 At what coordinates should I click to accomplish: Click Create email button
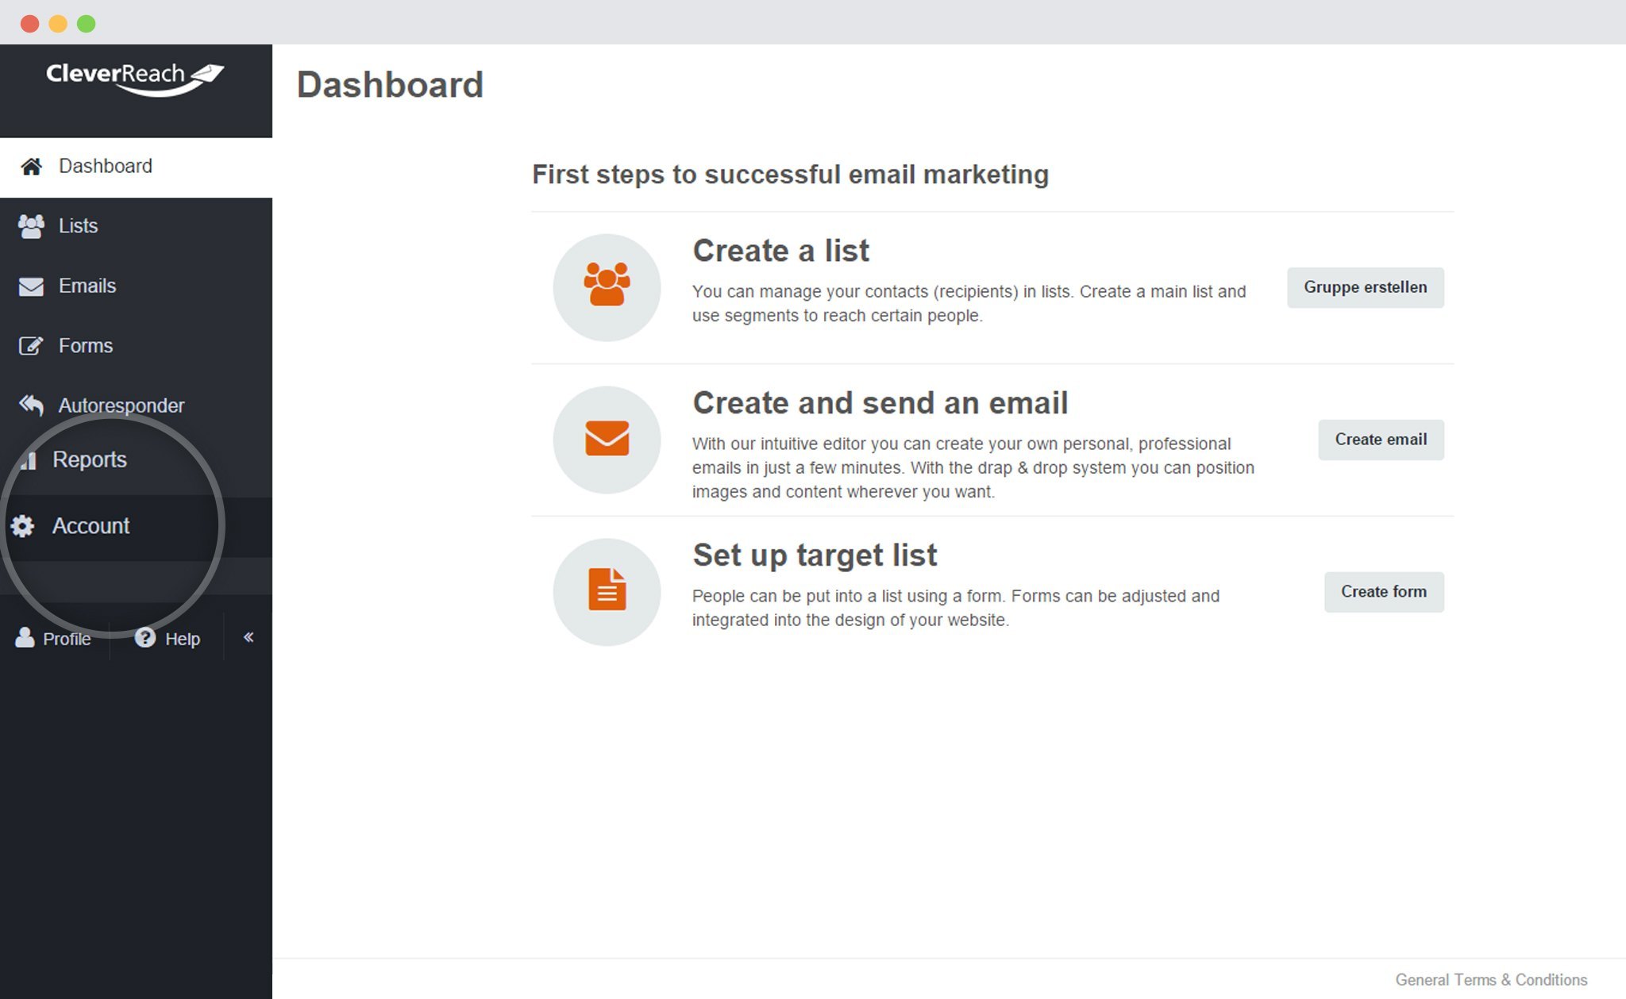[1382, 440]
